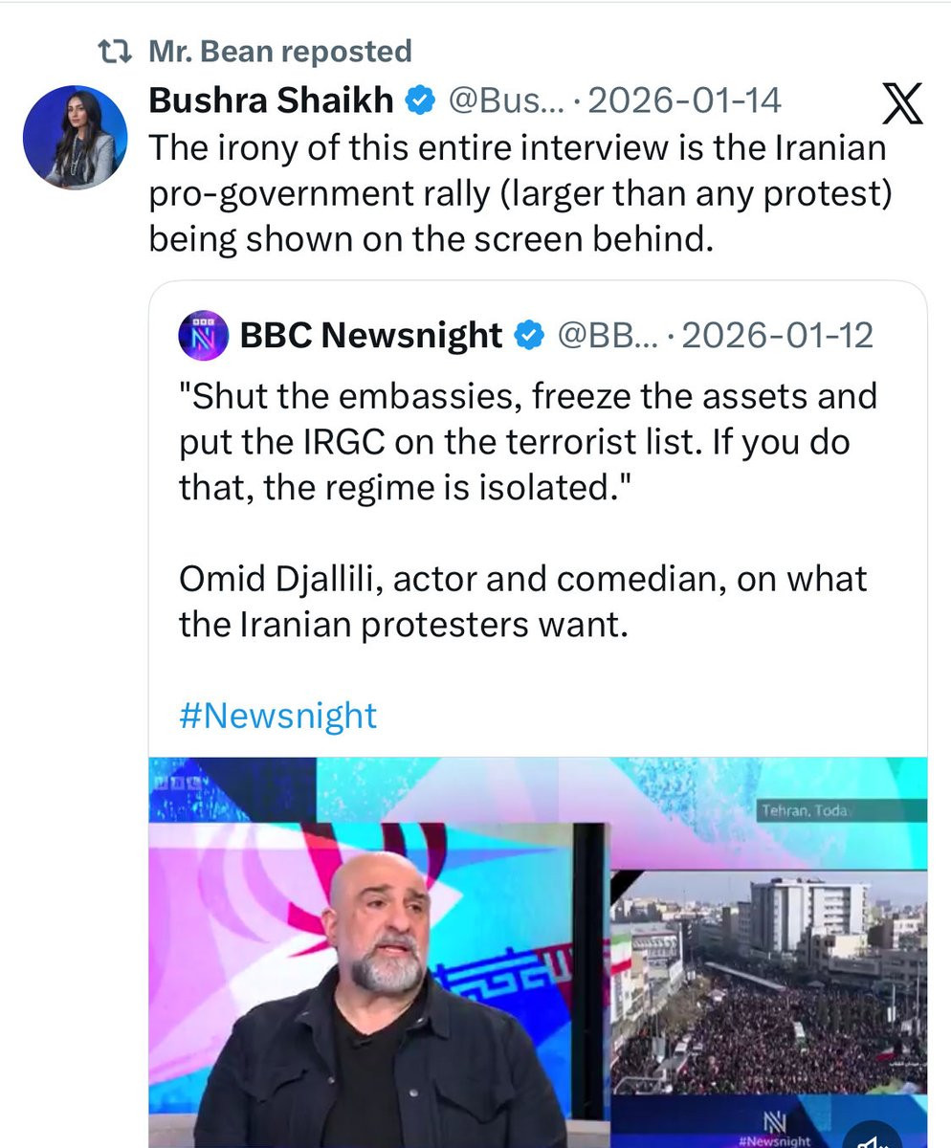Image resolution: width=951 pixels, height=1148 pixels.
Task: Open Bushra Shaikh's profile picture
Action: [75, 137]
